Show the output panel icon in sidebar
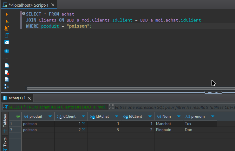Screen dimensions: 235x151 6,65
